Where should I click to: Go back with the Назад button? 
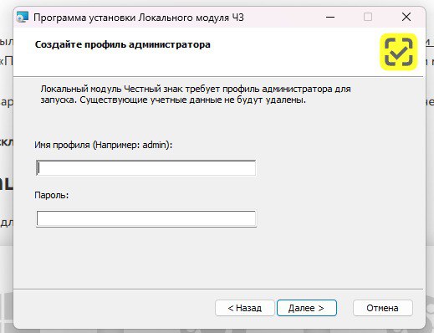(x=244, y=308)
